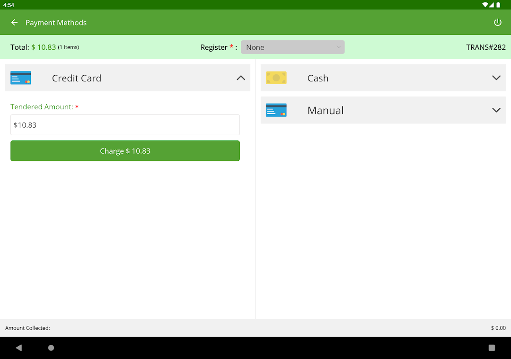
Task: Select the Cash payment method label
Action: point(317,79)
